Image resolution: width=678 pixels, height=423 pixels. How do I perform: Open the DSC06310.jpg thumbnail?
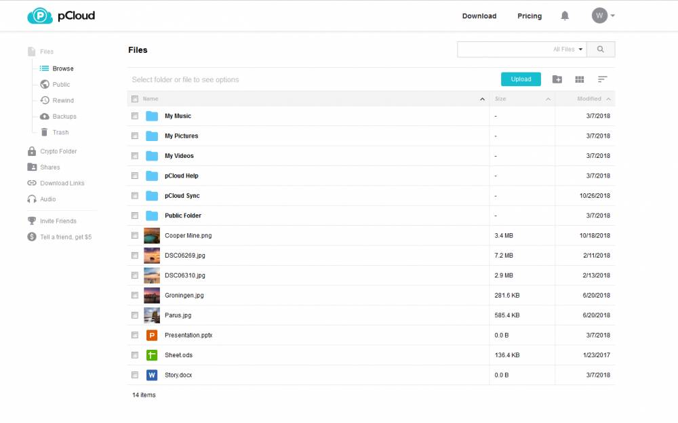click(152, 275)
